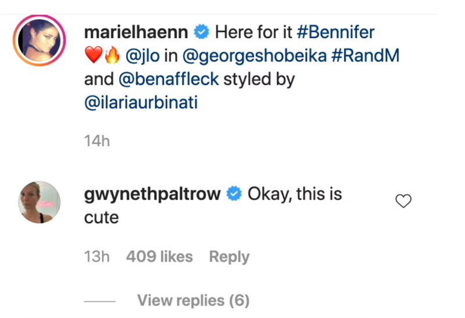Reply to gwynethpaltrow's comment

(229, 257)
